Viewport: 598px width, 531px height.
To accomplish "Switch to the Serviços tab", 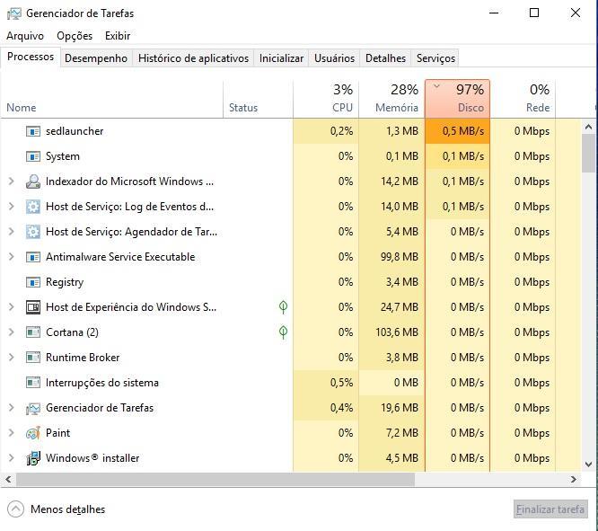I will (435, 58).
